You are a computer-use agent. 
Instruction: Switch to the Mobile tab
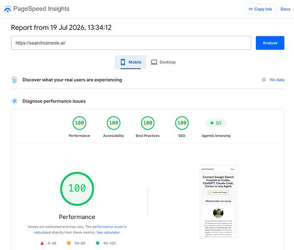click(x=130, y=62)
